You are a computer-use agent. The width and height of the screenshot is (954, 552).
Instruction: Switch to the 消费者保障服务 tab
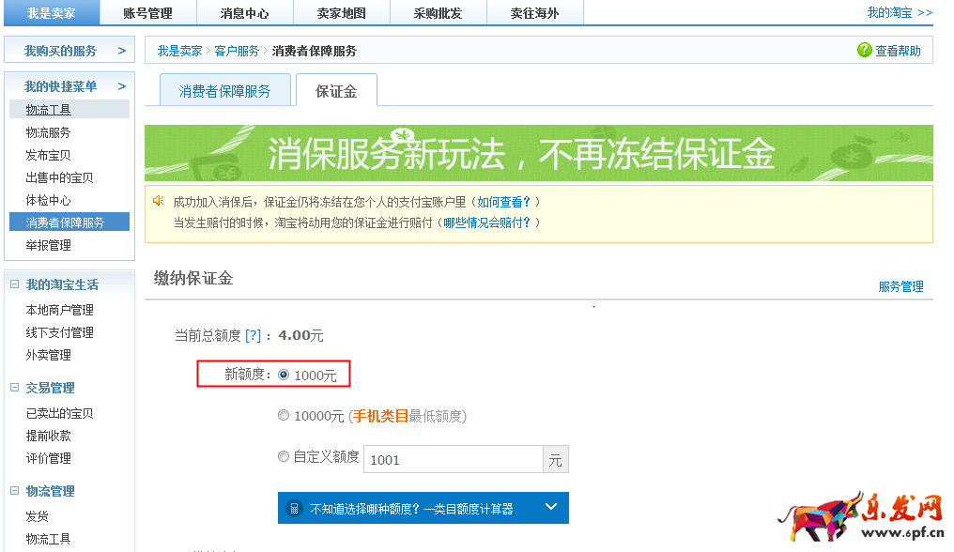224,91
